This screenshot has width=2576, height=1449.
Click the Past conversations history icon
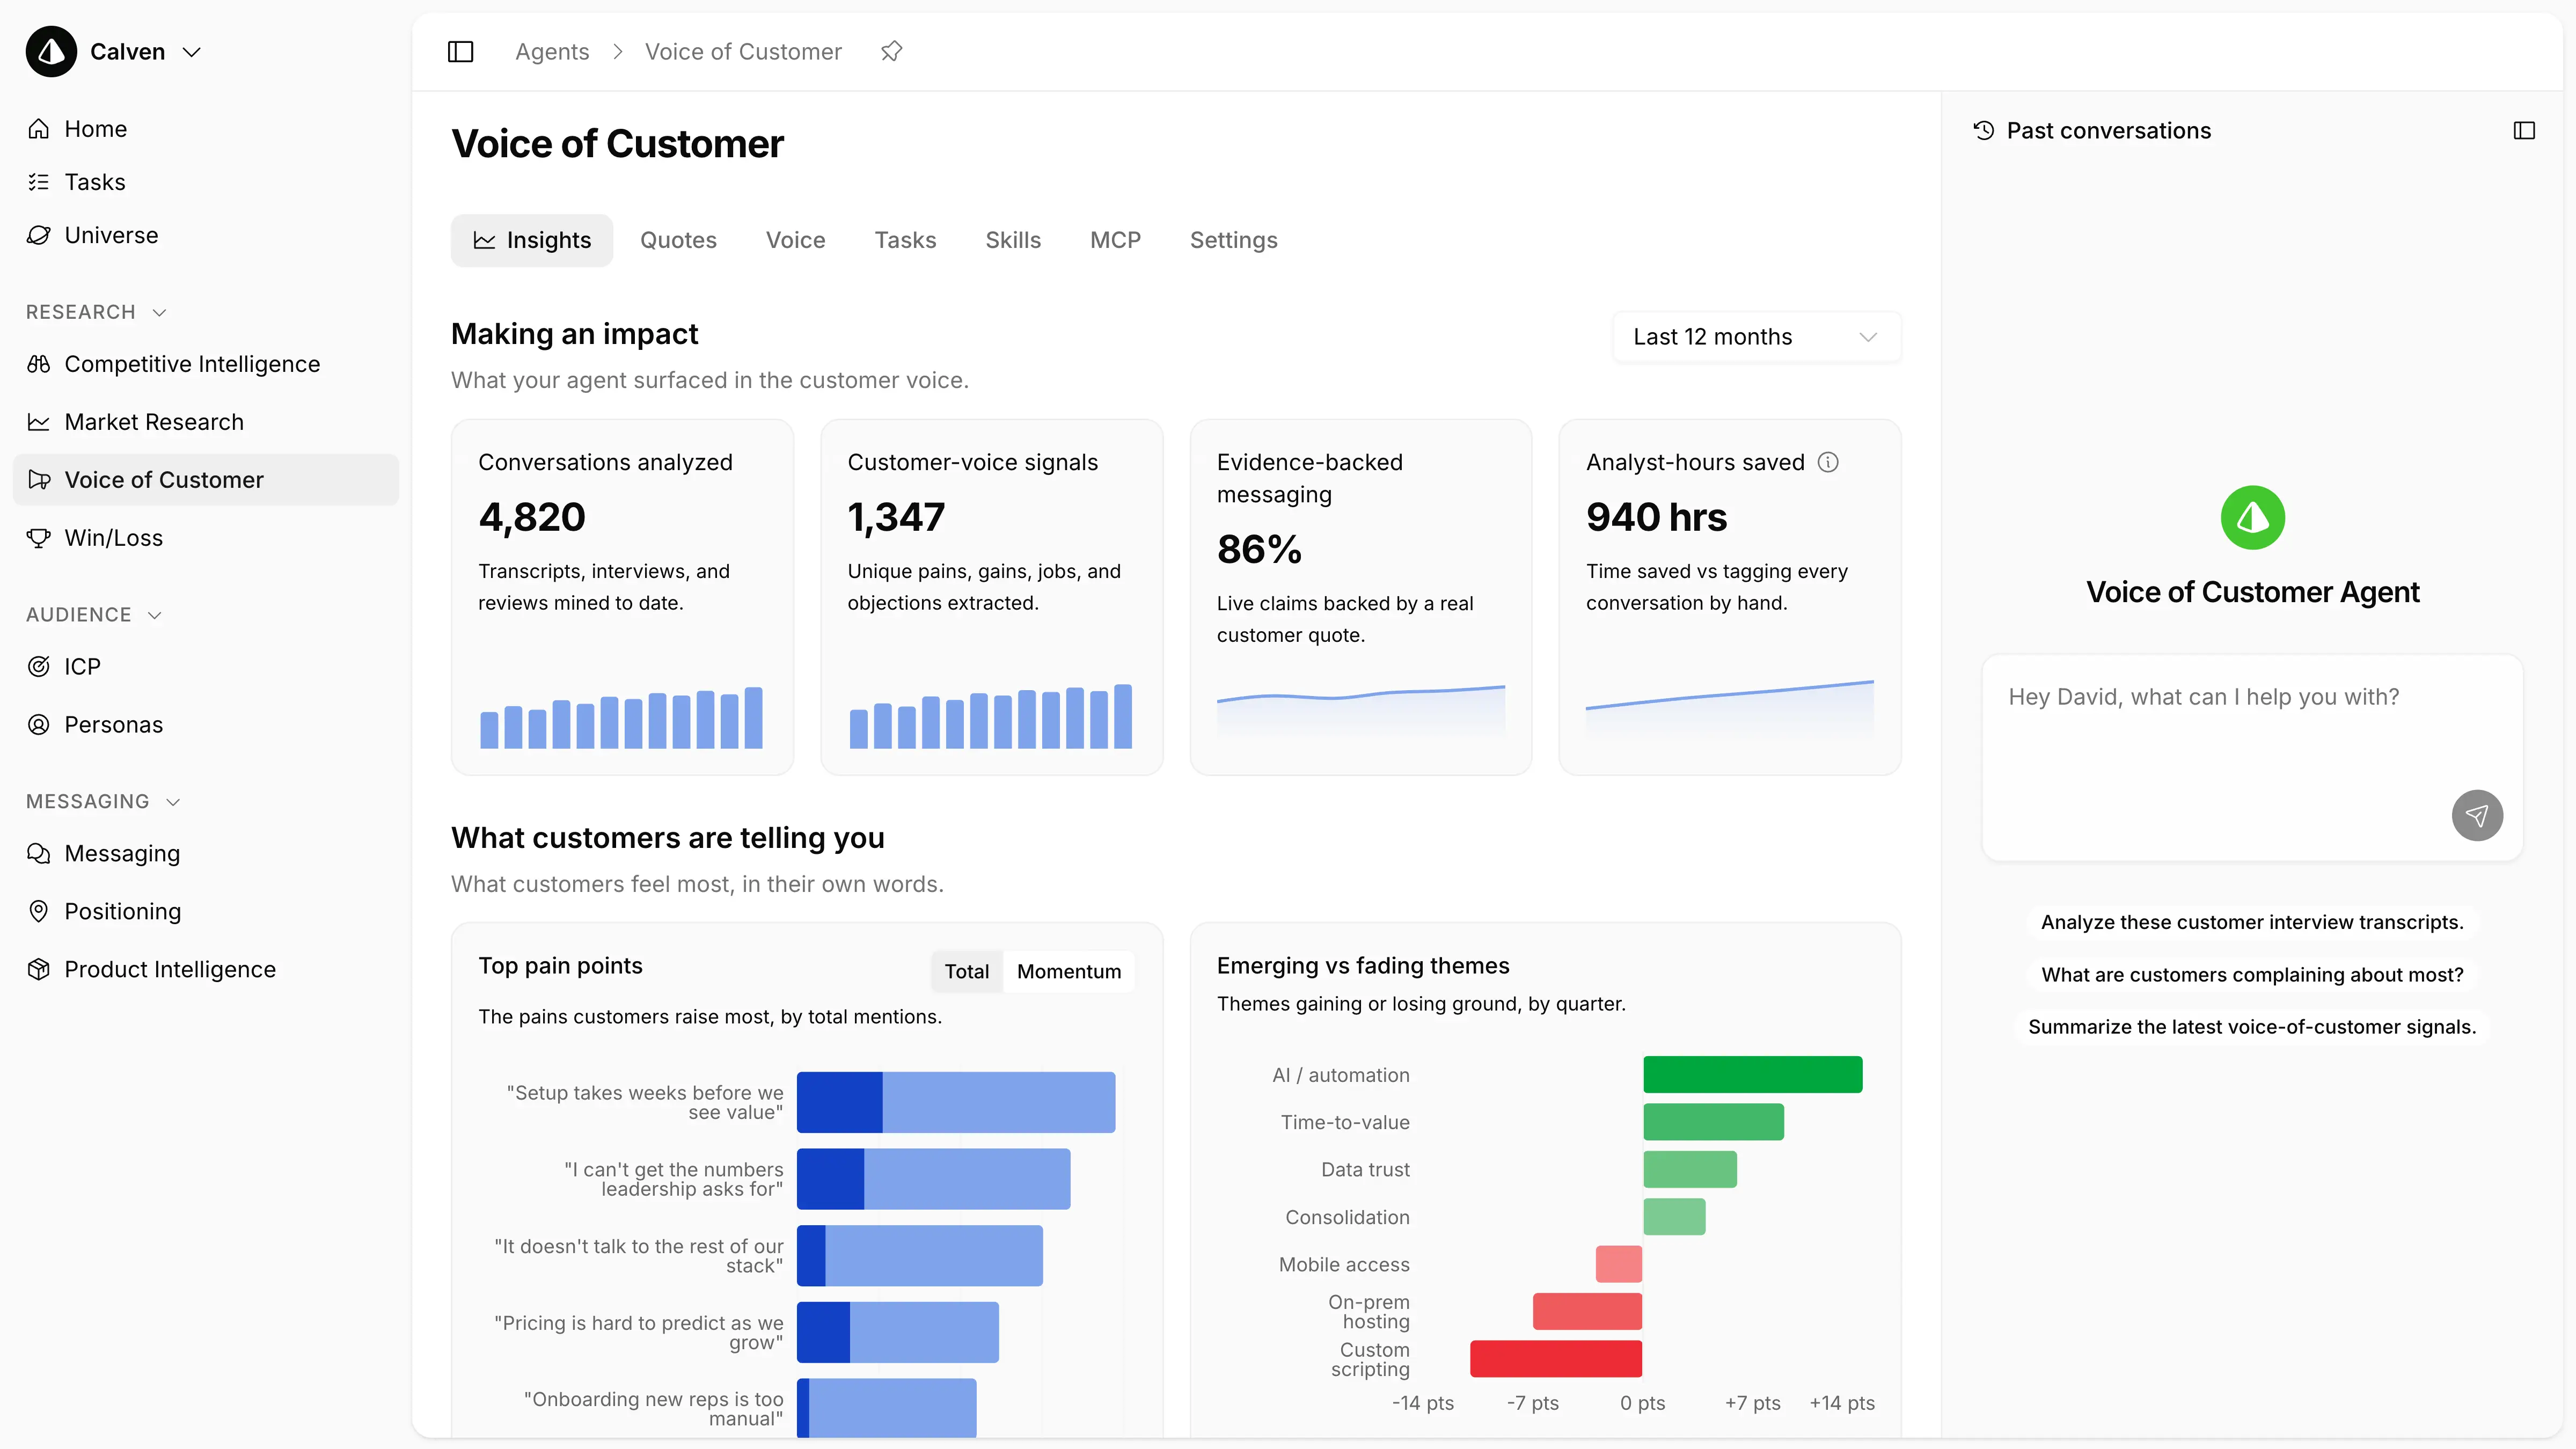point(1984,131)
